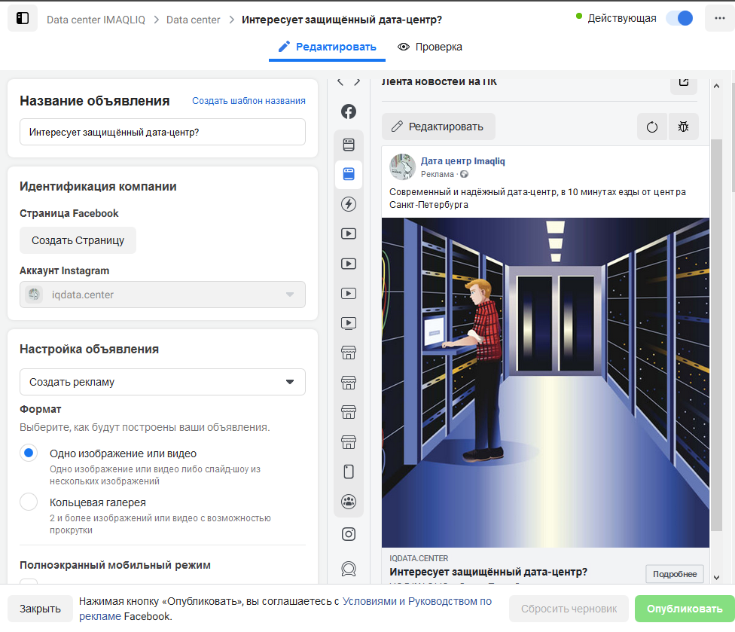The height and width of the screenshot is (632, 735).
Task: Click the bug report icon
Action: point(683,127)
